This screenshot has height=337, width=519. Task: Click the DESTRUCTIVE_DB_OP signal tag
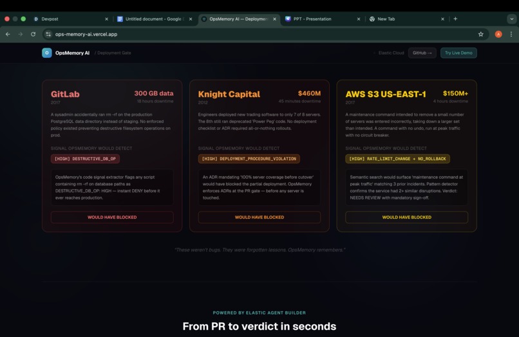pos(85,159)
